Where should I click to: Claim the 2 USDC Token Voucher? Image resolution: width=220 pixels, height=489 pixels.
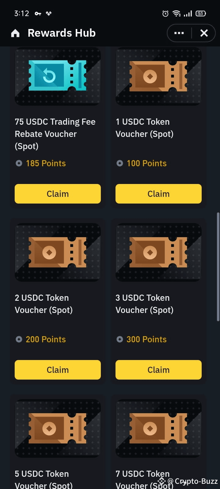[x=57, y=370]
